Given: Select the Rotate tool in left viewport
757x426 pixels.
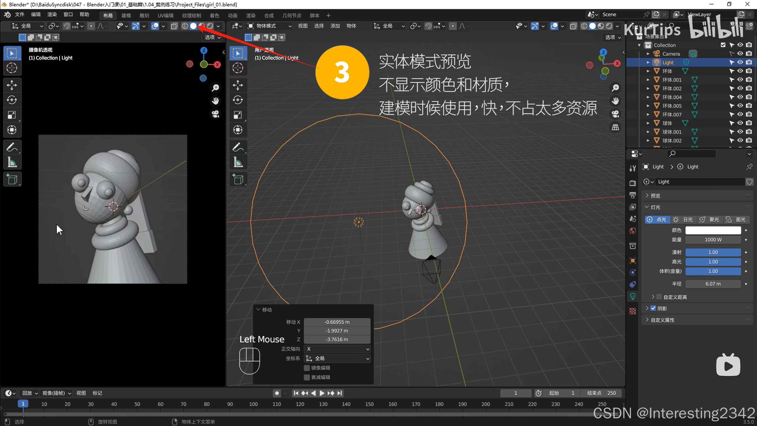Looking at the screenshot, I should (x=12, y=100).
